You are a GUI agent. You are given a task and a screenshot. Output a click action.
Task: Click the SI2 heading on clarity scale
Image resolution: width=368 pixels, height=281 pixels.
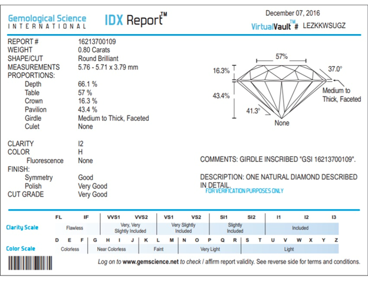point(251,217)
